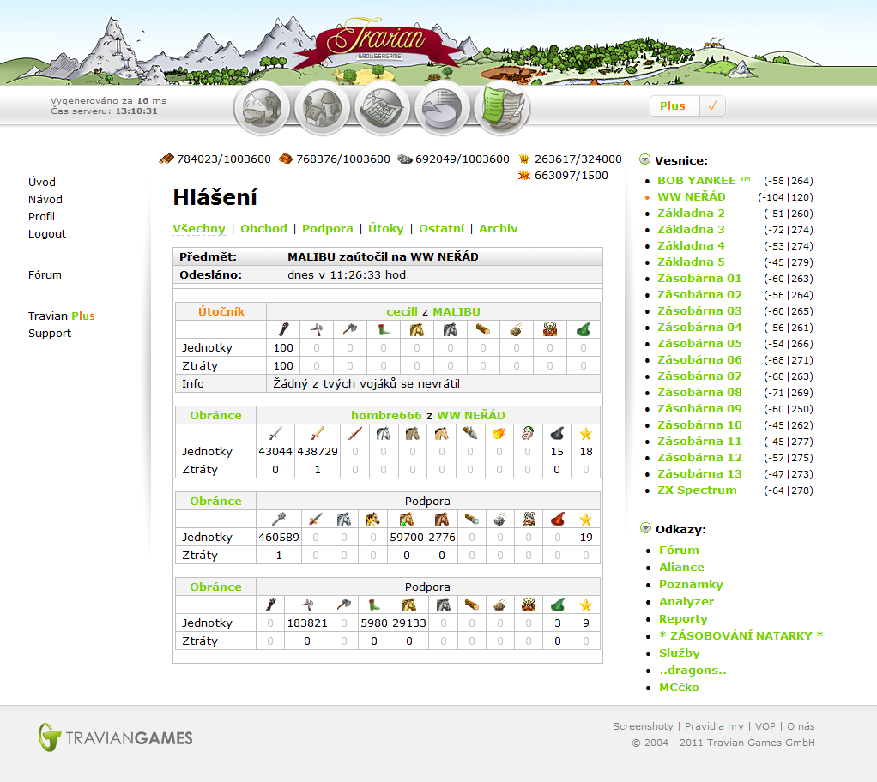Viewport: 877px width, 782px height.
Task: Click the first Podpora phalanx unit icon
Action: pyautogui.click(x=279, y=520)
